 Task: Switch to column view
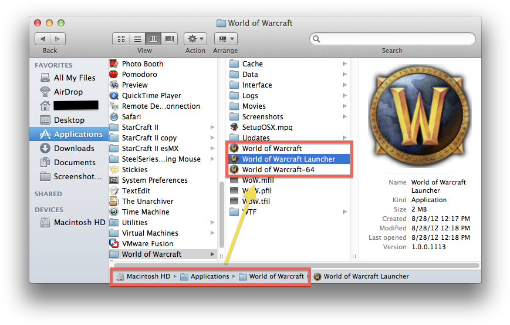point(153,39)
